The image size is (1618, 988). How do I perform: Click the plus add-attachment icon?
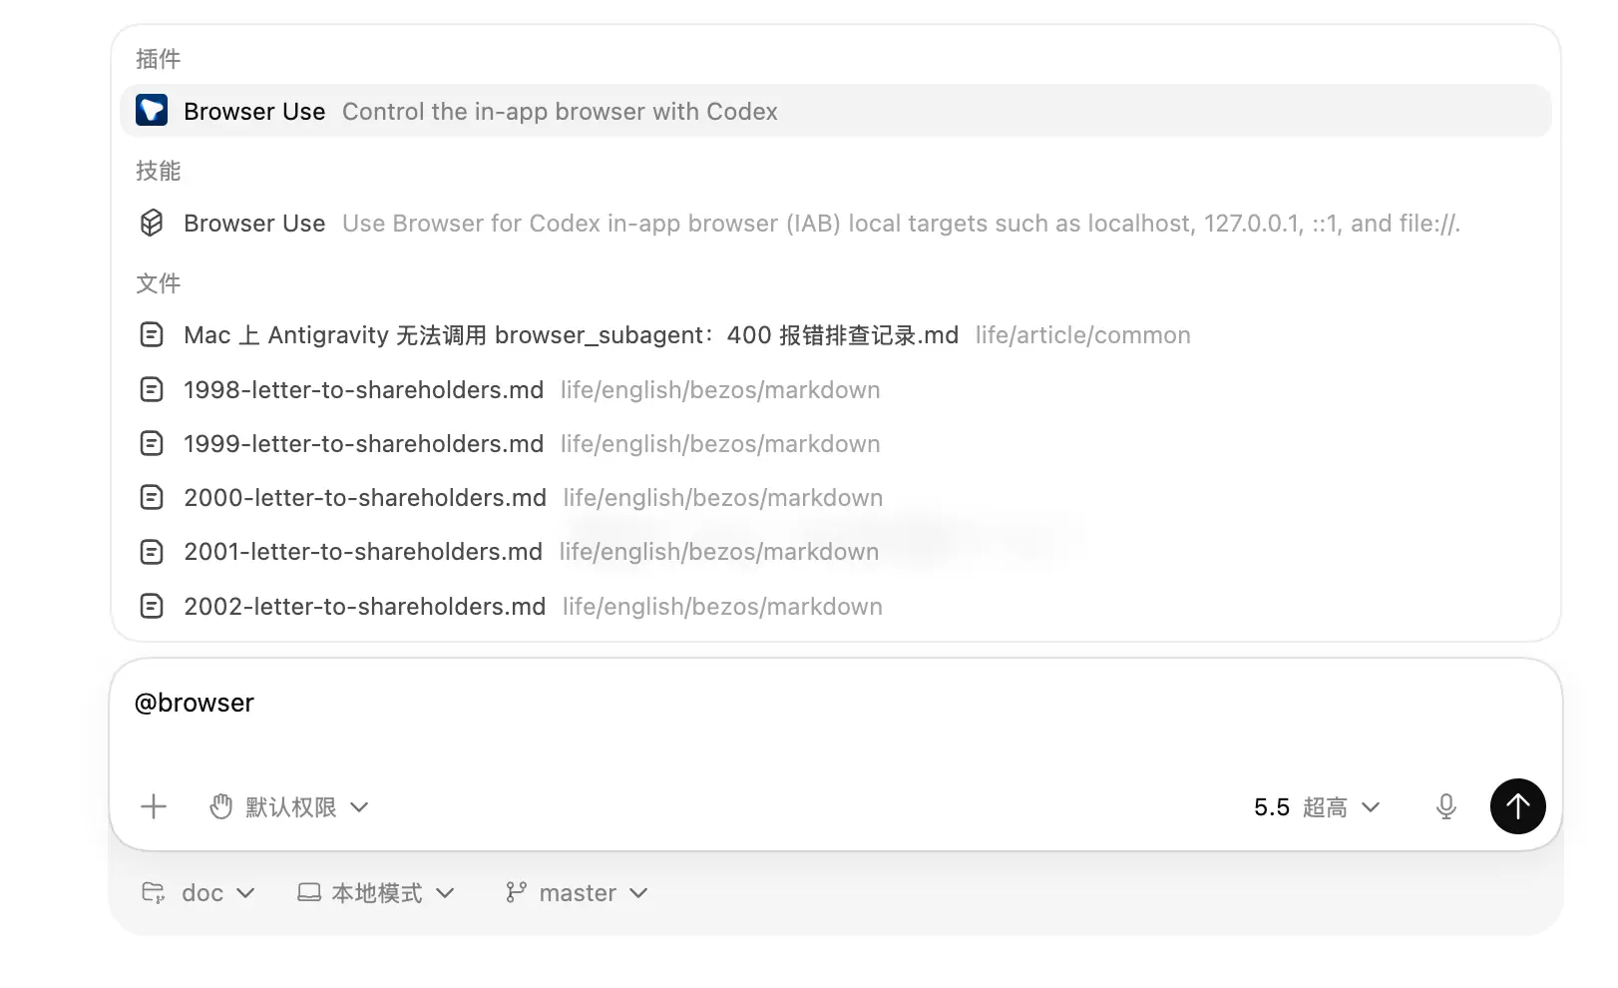pos(154,806)
